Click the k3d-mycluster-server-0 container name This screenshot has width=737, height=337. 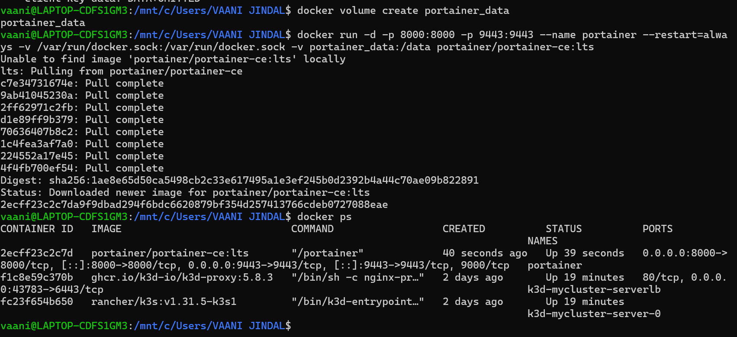[x=594, y=314]
